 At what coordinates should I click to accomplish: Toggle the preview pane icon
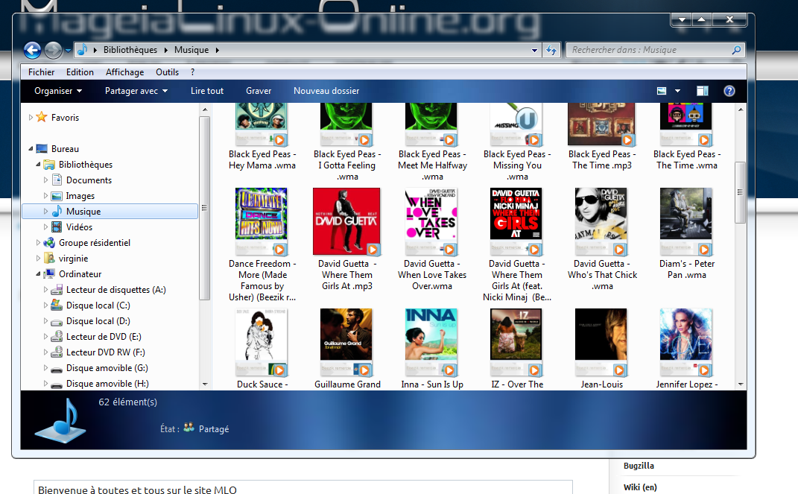[703, 91]
